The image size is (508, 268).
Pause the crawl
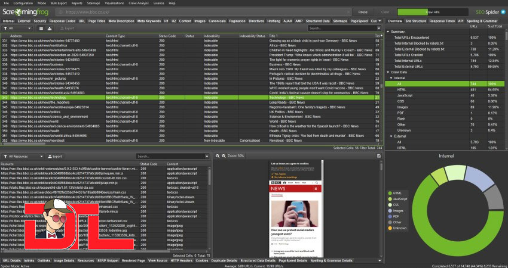coord(363,13)
